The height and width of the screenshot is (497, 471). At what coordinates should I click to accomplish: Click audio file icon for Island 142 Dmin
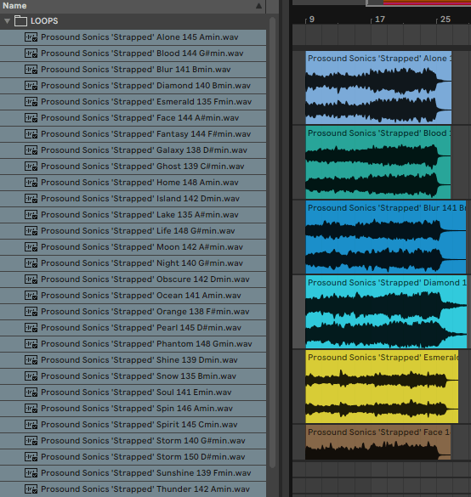[31, 199]
